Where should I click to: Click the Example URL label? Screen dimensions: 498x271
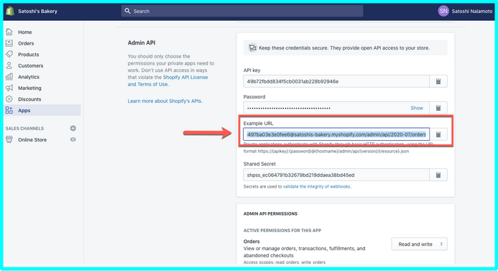pos(258,123)
